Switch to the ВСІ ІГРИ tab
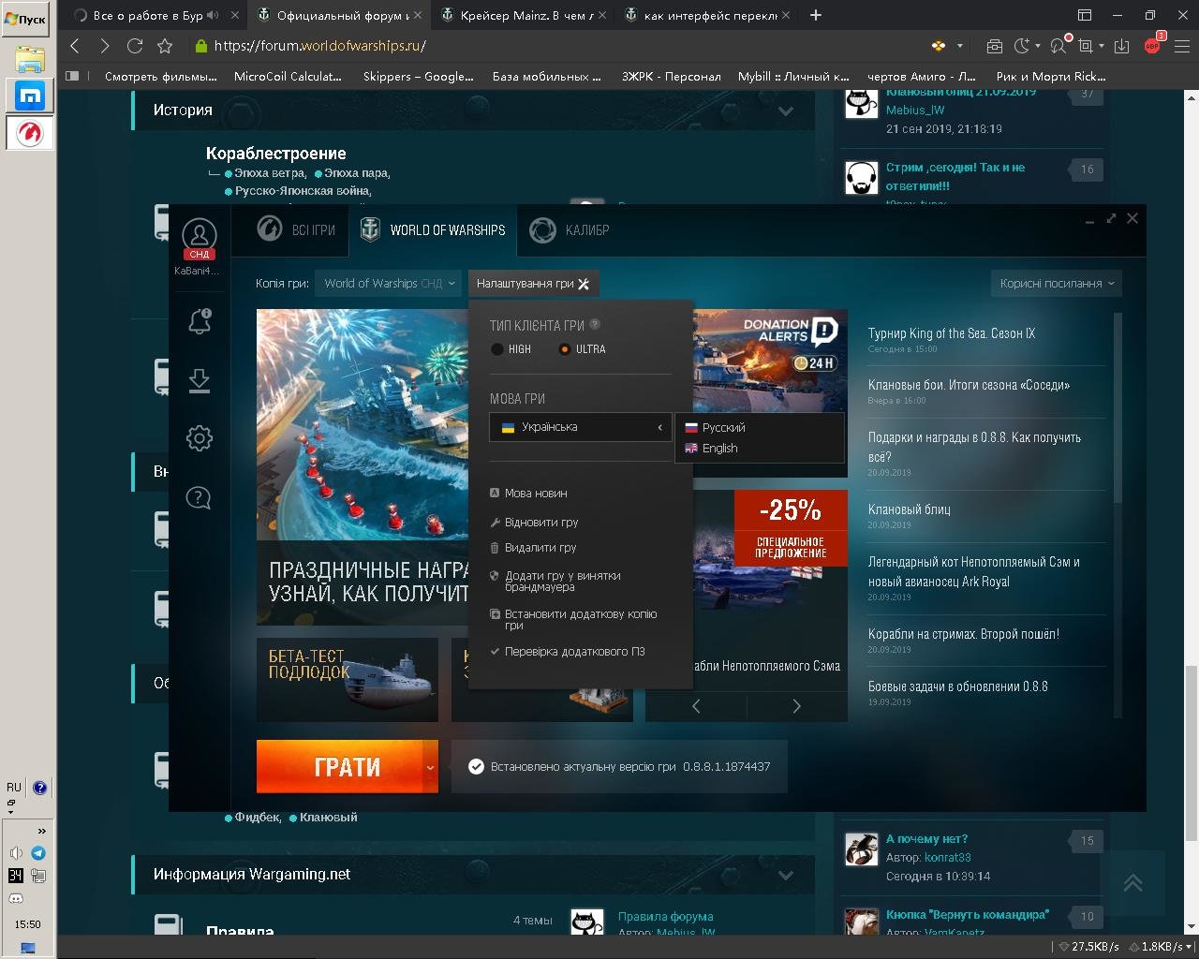1199x959 pixels. click(x=296, y=229)
